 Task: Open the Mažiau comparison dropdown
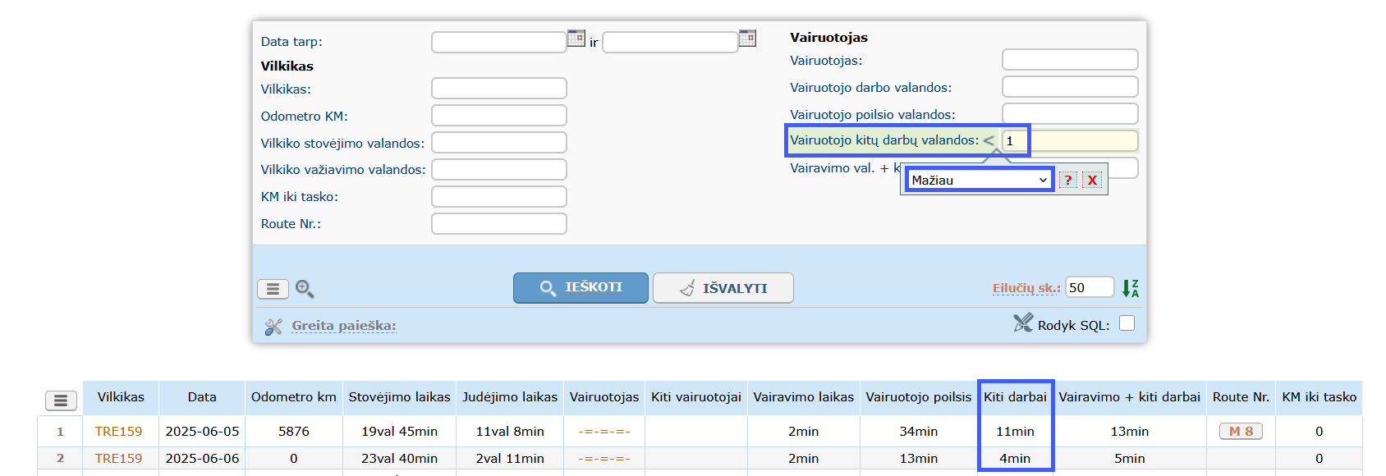(979, 180)
